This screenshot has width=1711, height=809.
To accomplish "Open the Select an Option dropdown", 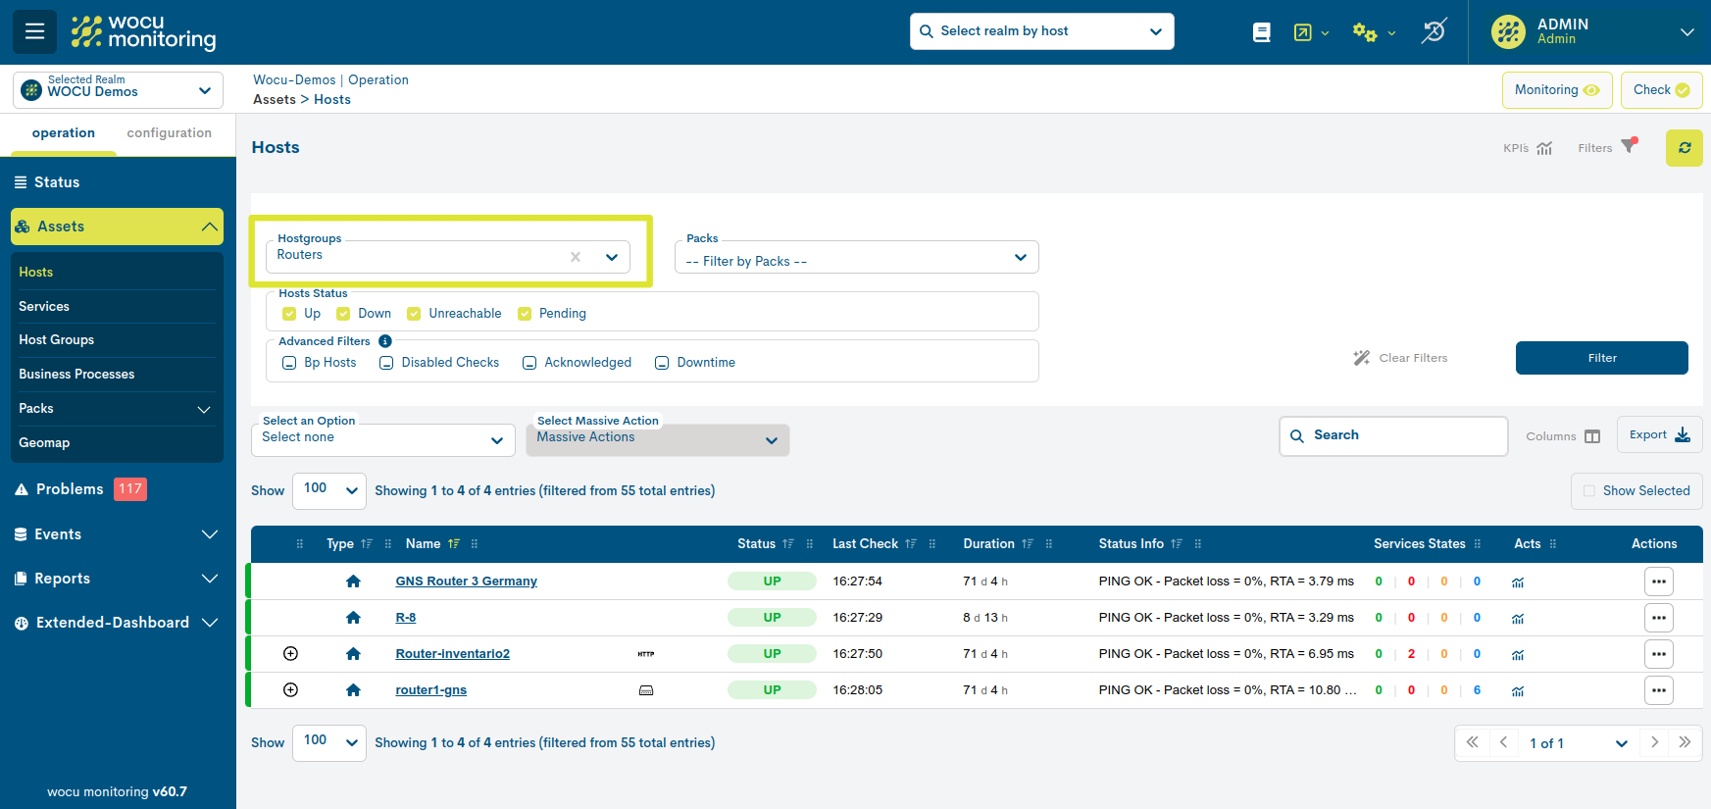I will point(382,439).
